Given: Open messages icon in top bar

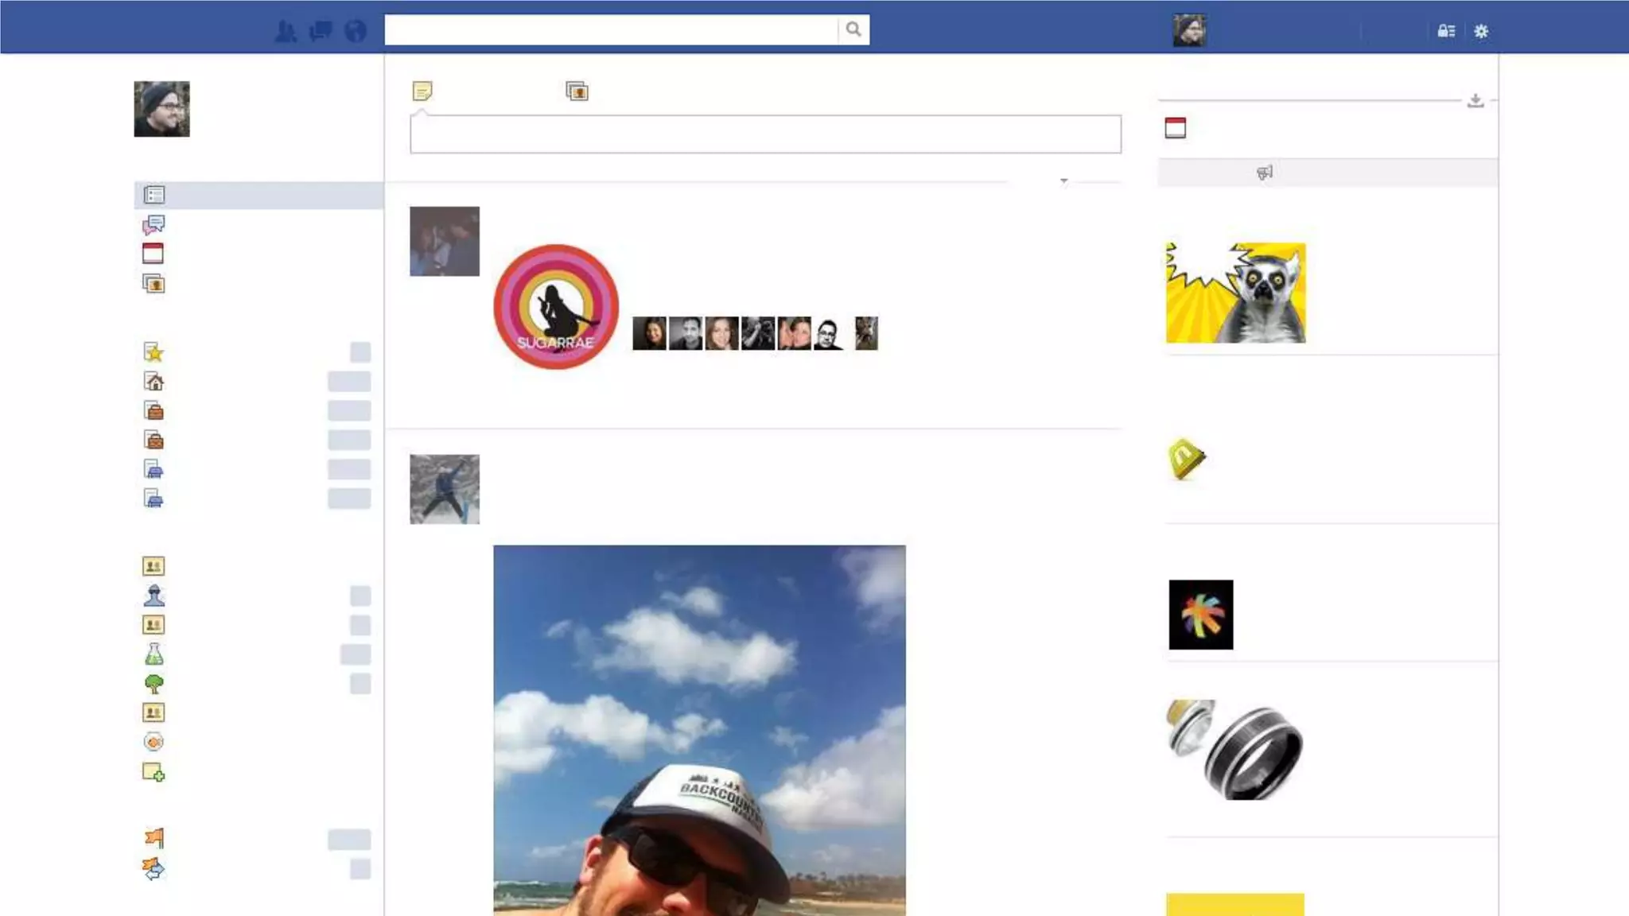Looking at the screenshot, I should pyautogui.click(x=321, y=31).
